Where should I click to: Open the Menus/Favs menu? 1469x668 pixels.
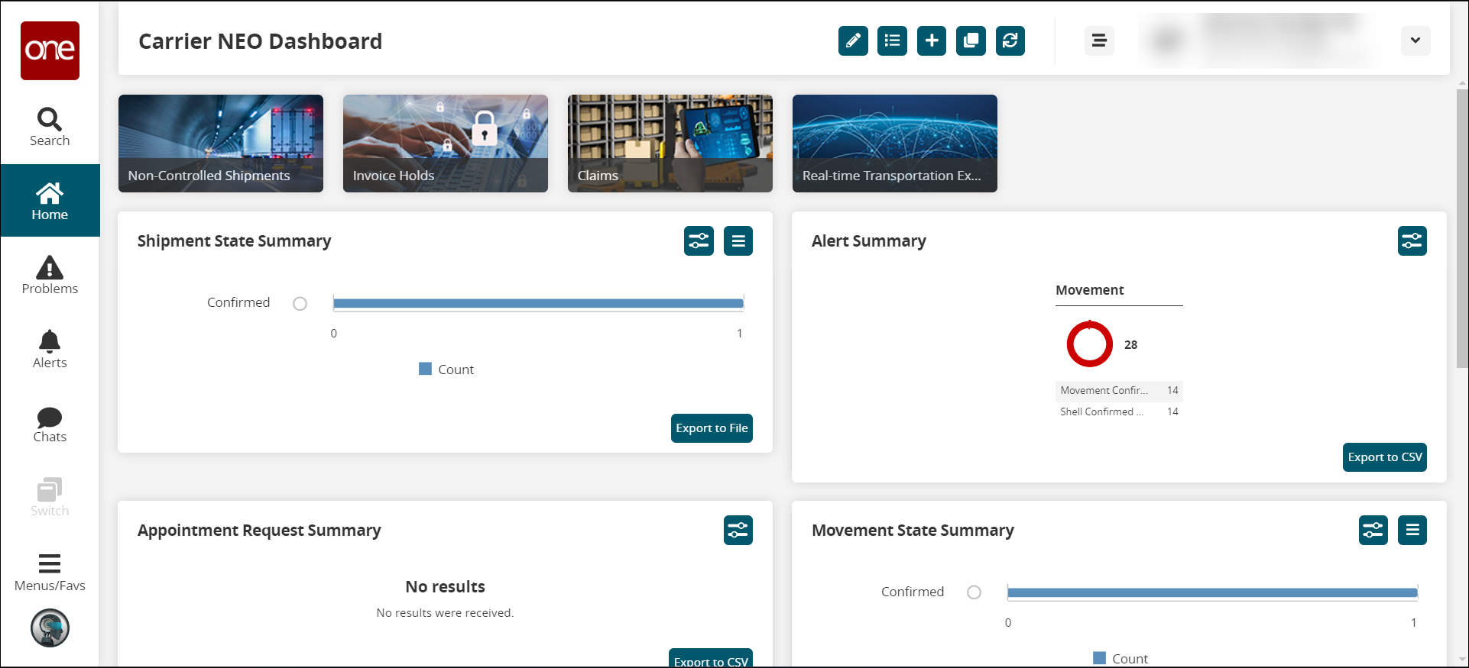(x=50, y=572)
